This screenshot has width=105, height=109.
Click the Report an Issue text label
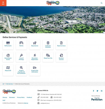point(61,46)
